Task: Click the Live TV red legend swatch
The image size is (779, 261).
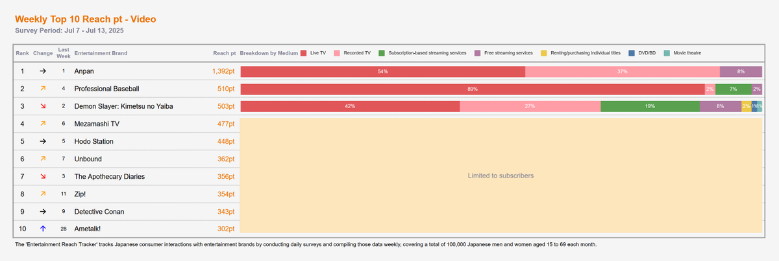Action: pos(303,53)
